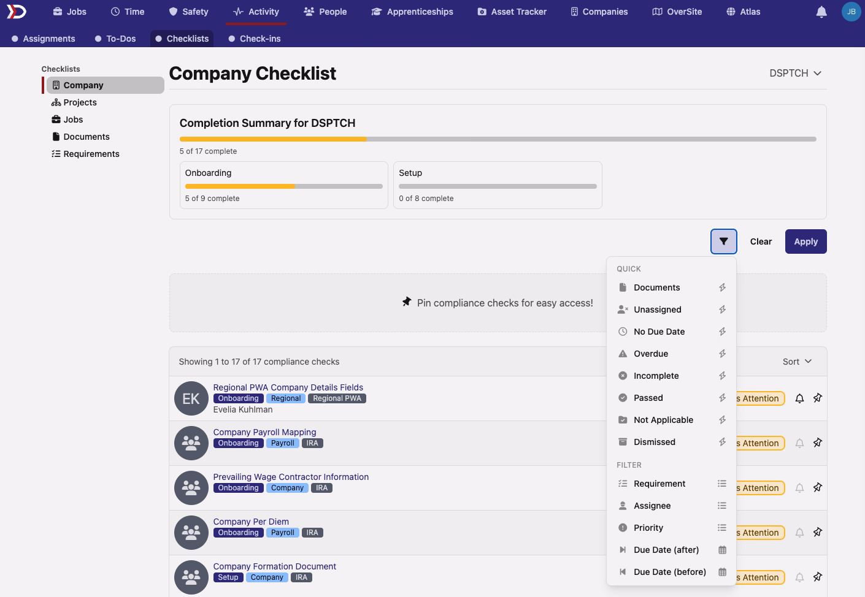Pin the Company Payroll Mapping check

pyautogui.click(x=818, y=443)
